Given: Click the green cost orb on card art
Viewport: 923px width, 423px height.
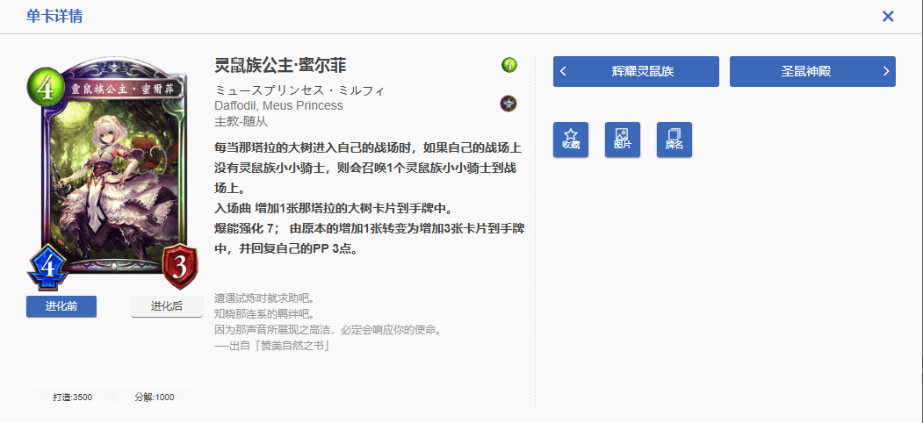Looking at the screenshot, I should (45, 89).
